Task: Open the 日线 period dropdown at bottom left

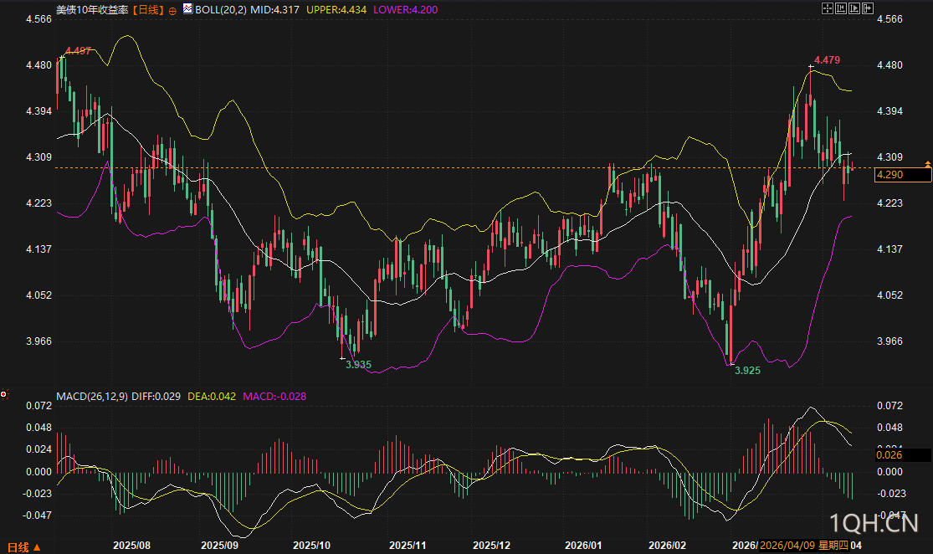Action: tap(23, 547)
